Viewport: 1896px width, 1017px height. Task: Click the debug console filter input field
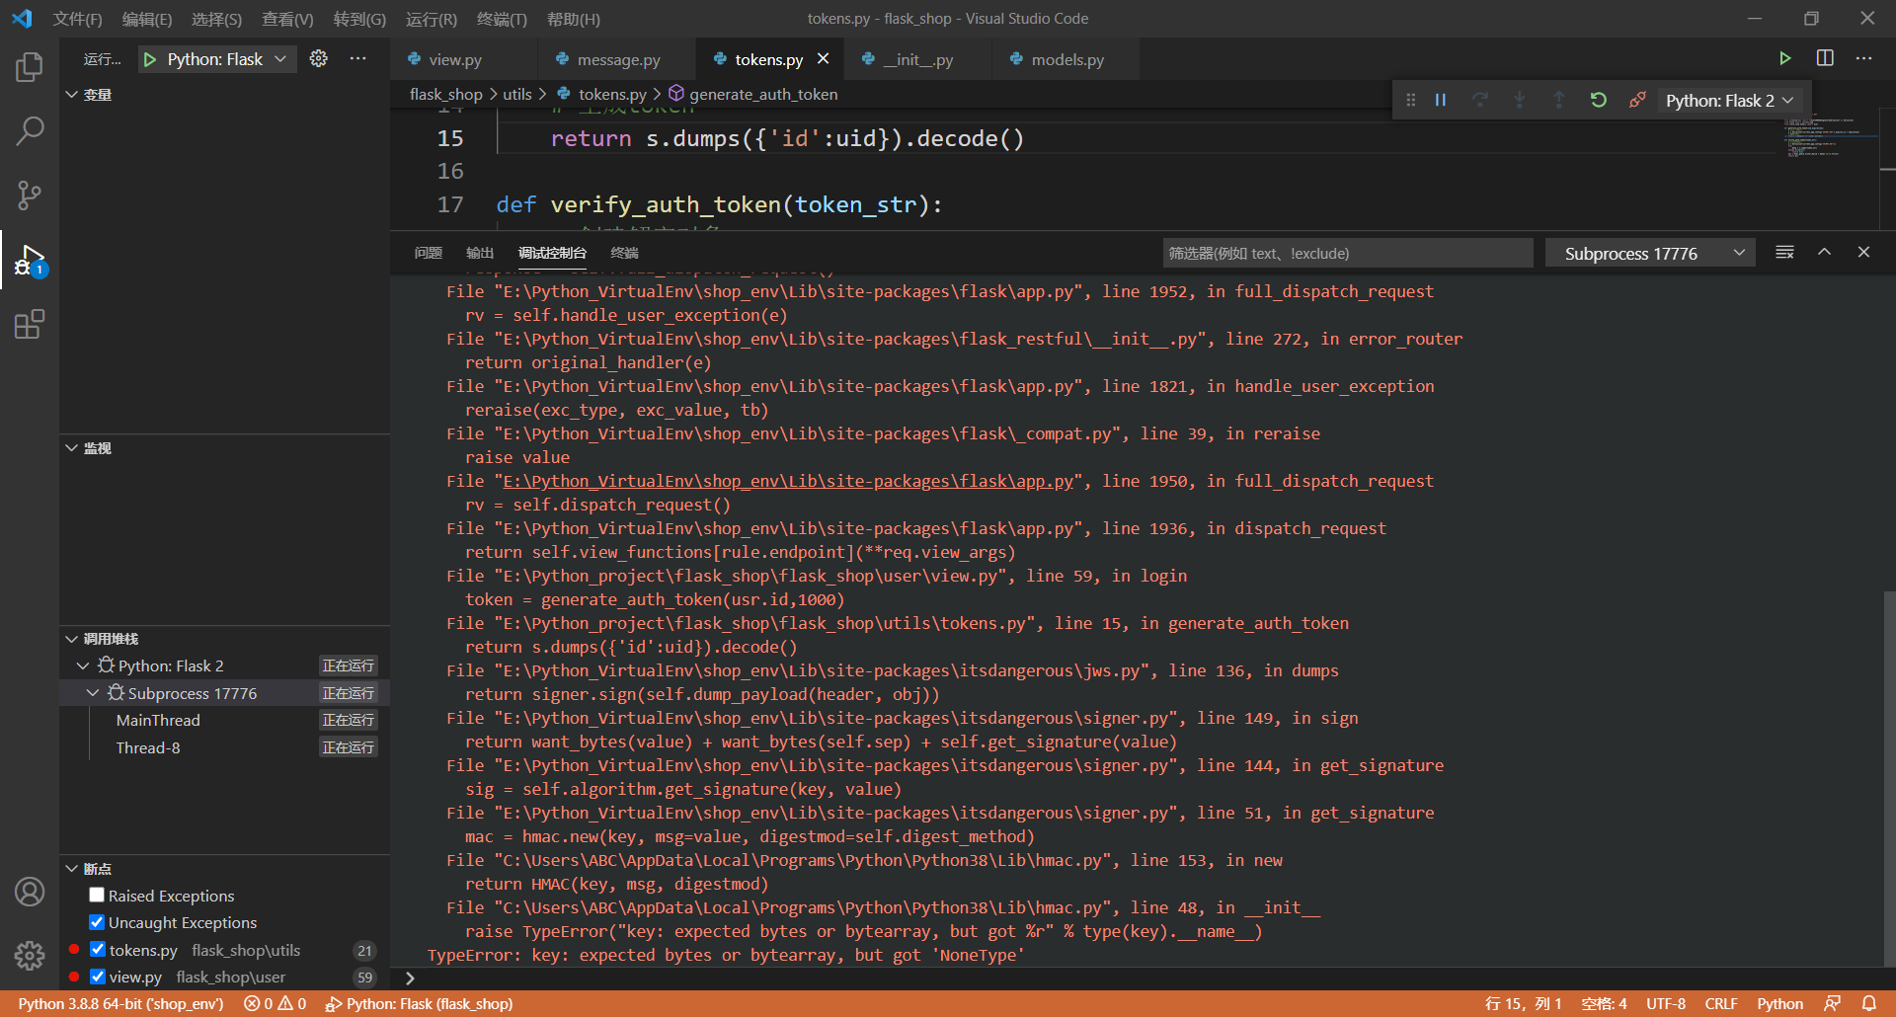[1348, 253]
